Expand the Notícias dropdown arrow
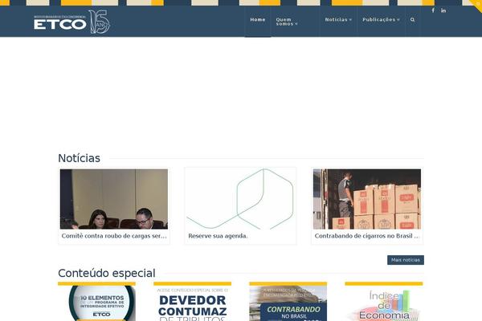The image size is (482, 321). (350, 19)
